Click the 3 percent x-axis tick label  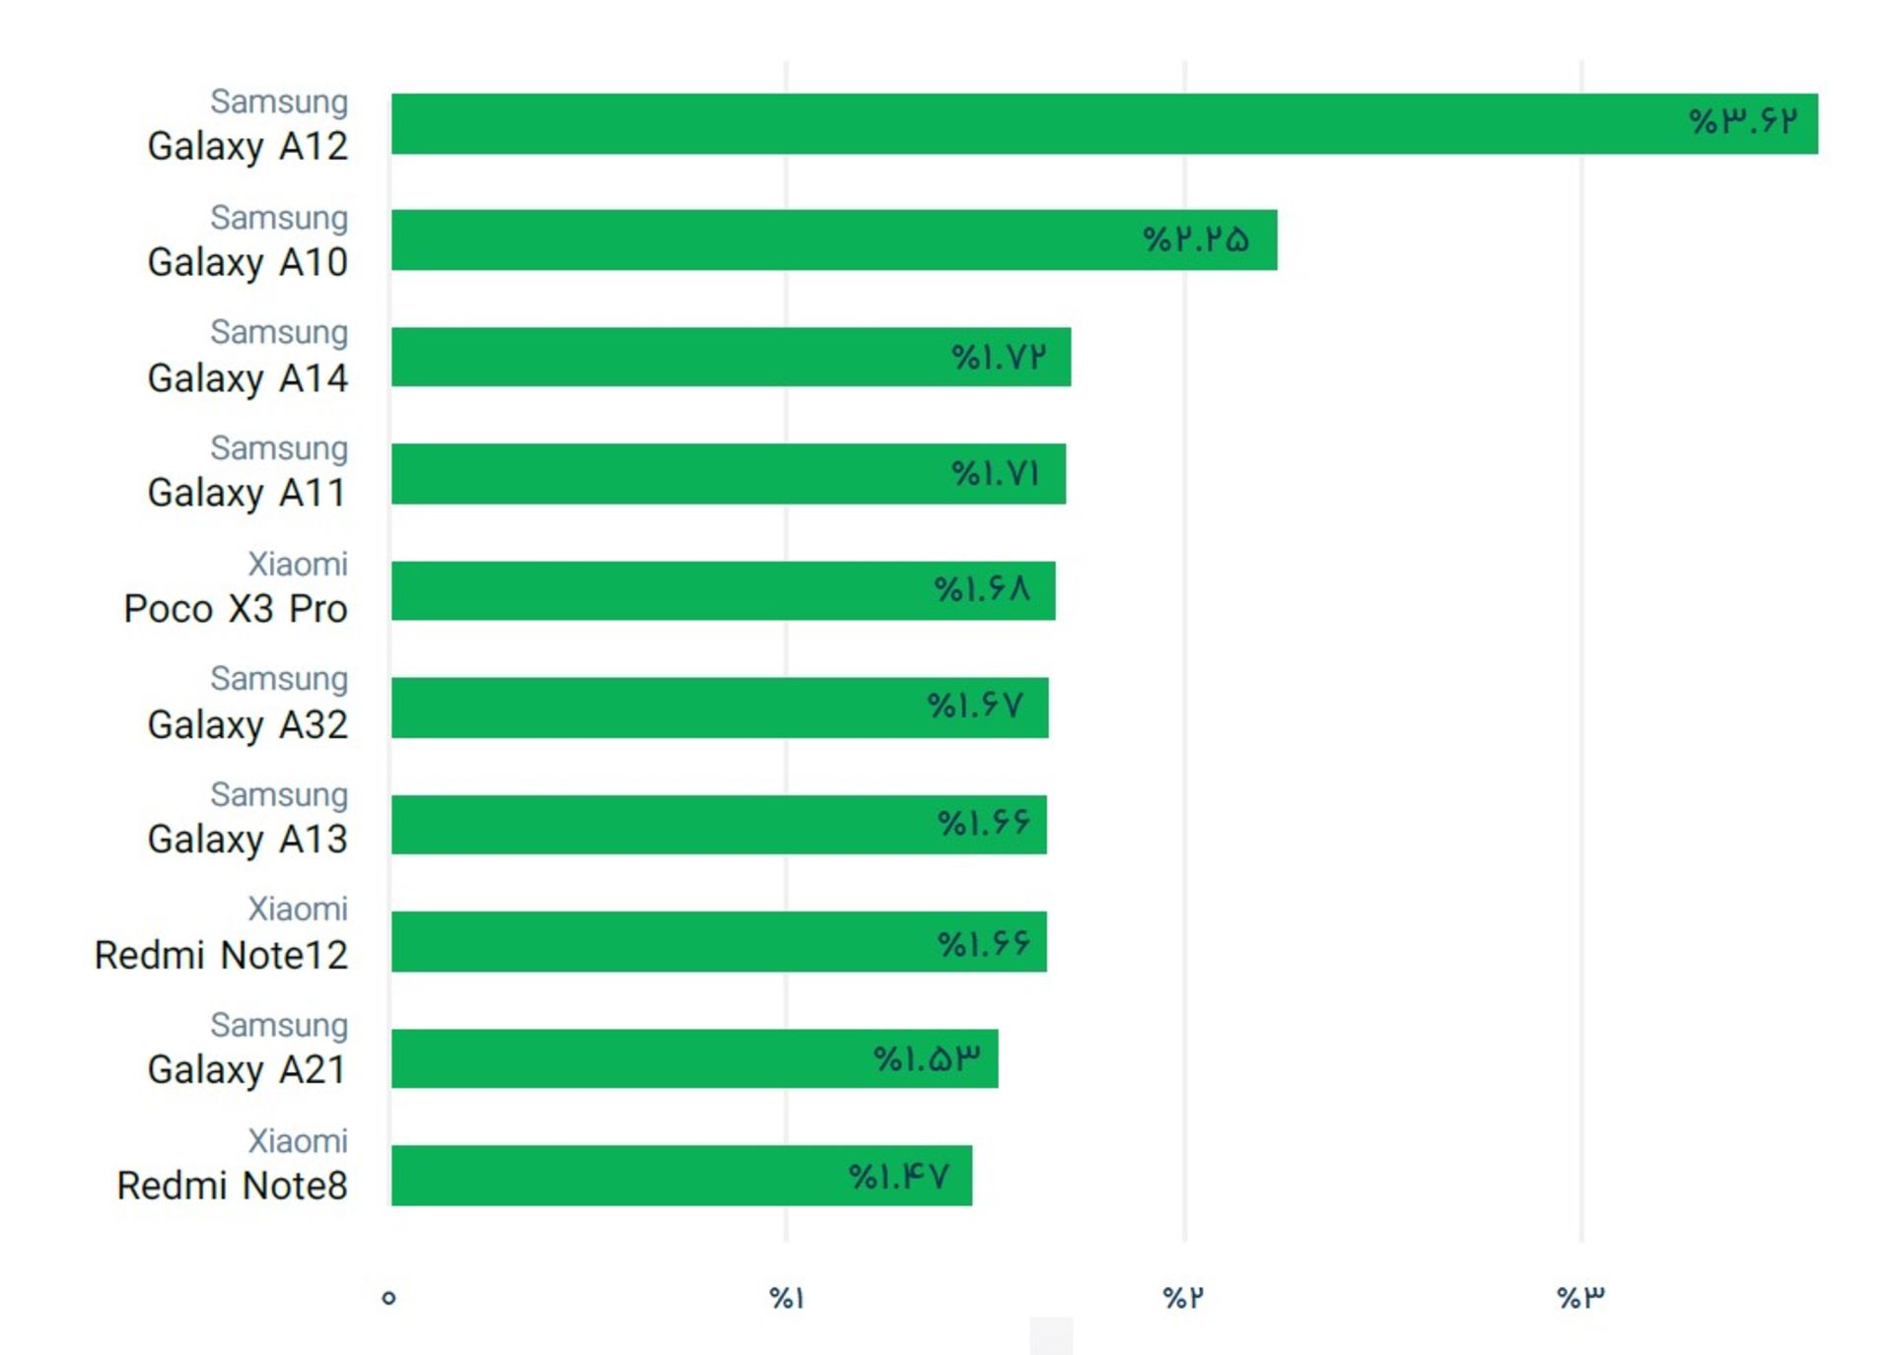(x=1580, y=1298)
